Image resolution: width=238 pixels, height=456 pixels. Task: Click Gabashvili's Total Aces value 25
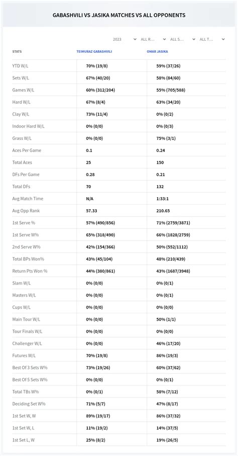tap(88, 162)
